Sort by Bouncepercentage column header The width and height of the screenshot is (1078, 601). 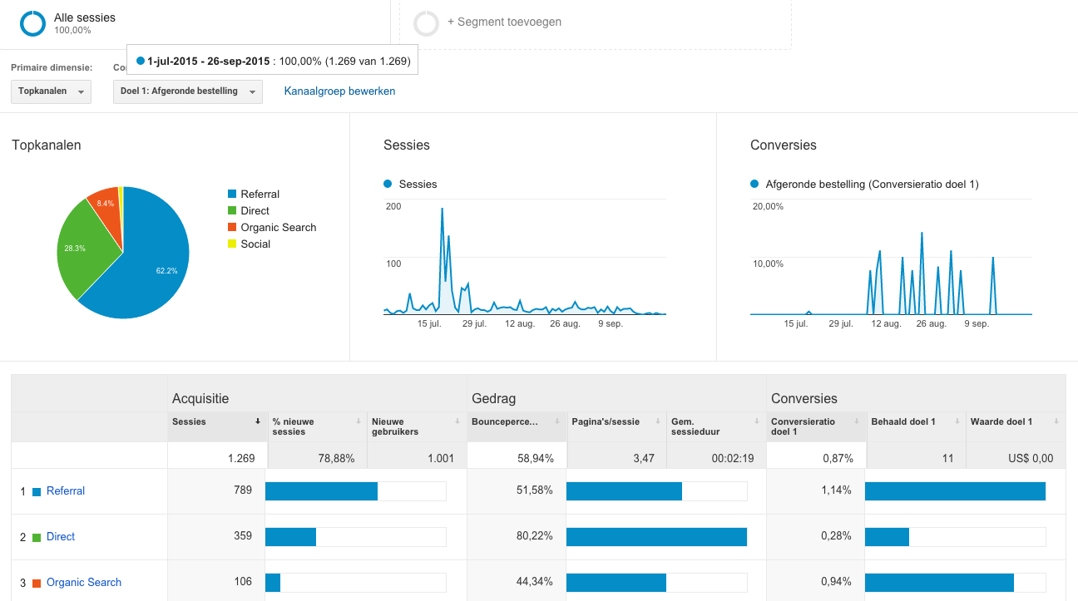point(517,426)
